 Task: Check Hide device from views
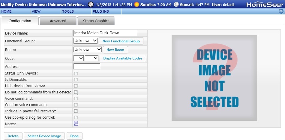click(76, 86)
